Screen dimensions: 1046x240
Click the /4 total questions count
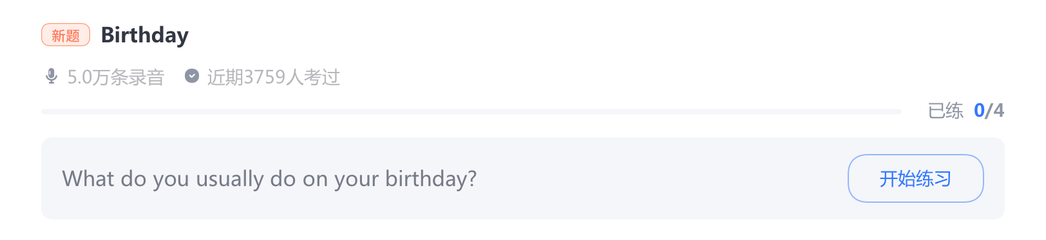pyautogui.click(x=995, y=111)
